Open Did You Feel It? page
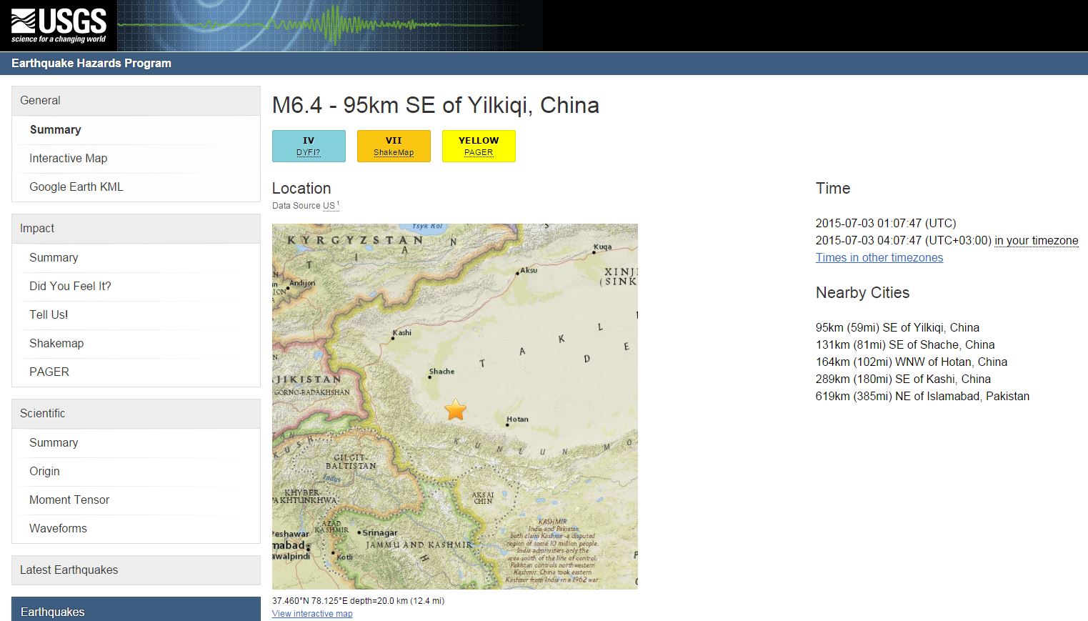 click(x=70, y=287)
